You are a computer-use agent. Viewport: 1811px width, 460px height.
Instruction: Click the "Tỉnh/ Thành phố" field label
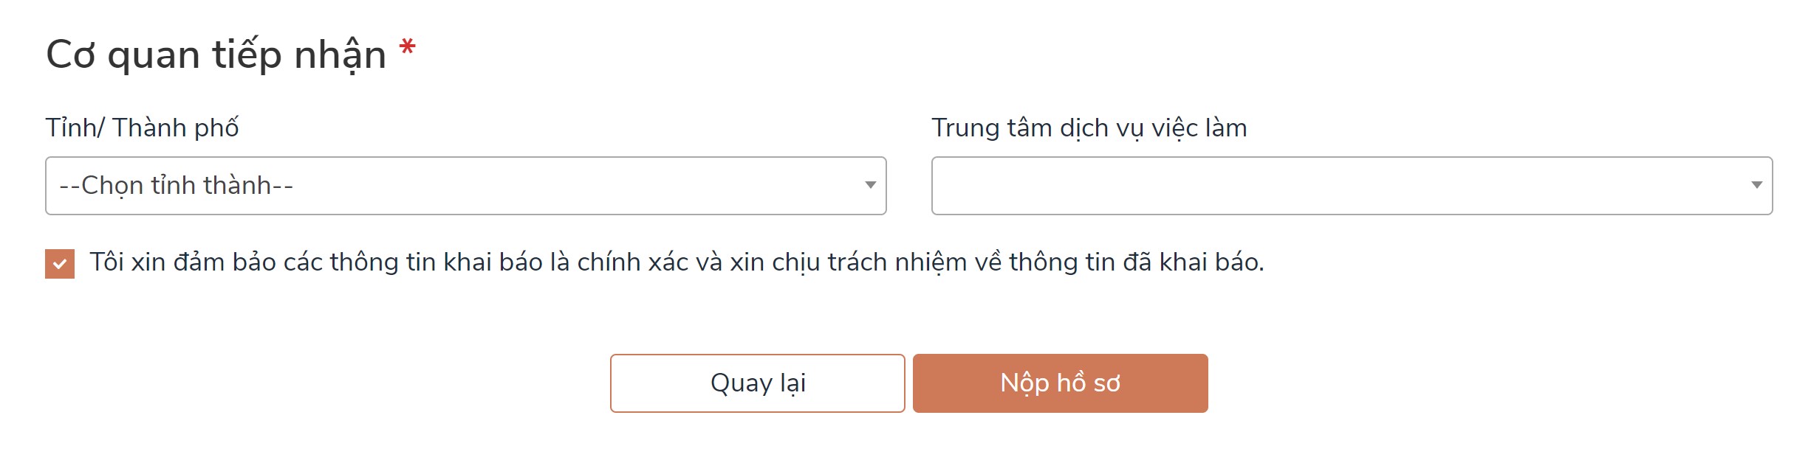pos(143,128)
